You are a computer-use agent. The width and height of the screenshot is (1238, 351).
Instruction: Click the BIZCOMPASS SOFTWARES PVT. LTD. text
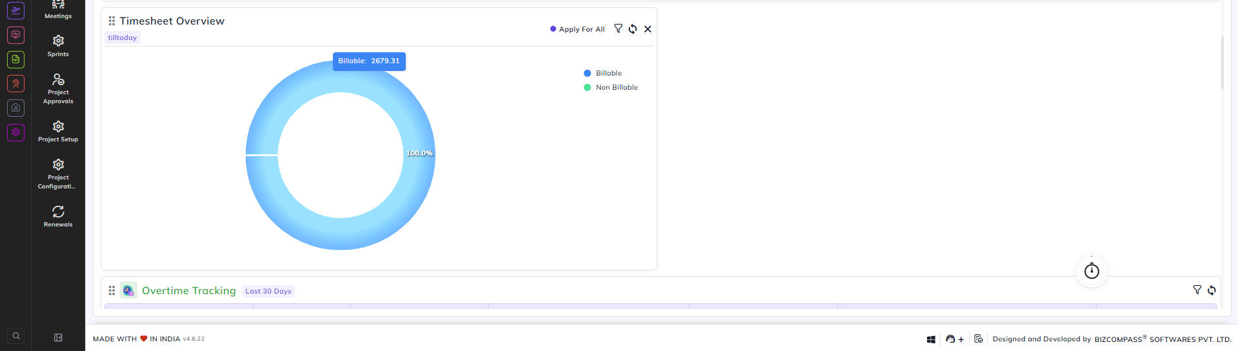1163,339
